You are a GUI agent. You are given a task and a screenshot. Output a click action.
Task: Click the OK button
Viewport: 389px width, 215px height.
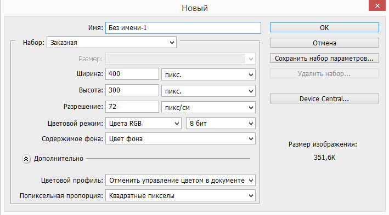point(324,27)
